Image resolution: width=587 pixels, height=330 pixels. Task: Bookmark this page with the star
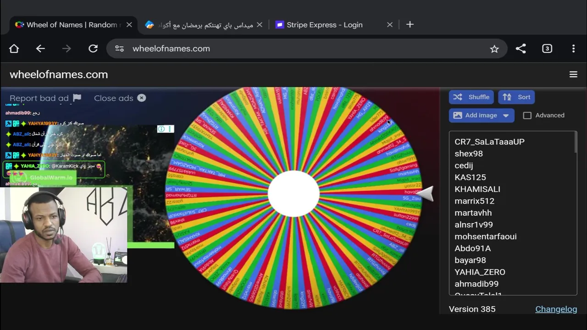coord(494,49)
